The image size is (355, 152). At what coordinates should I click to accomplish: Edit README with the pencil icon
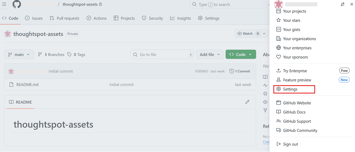pos(247,102)
